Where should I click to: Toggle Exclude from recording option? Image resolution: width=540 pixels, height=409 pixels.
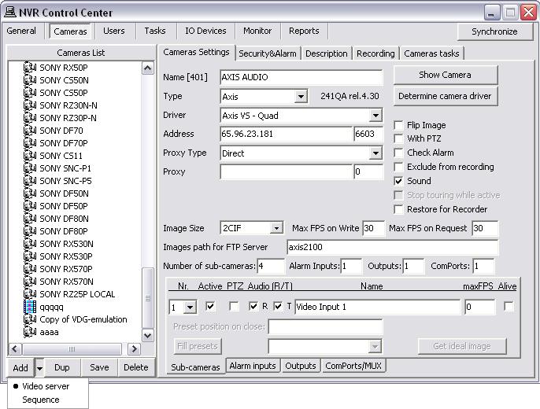point(399,167)
